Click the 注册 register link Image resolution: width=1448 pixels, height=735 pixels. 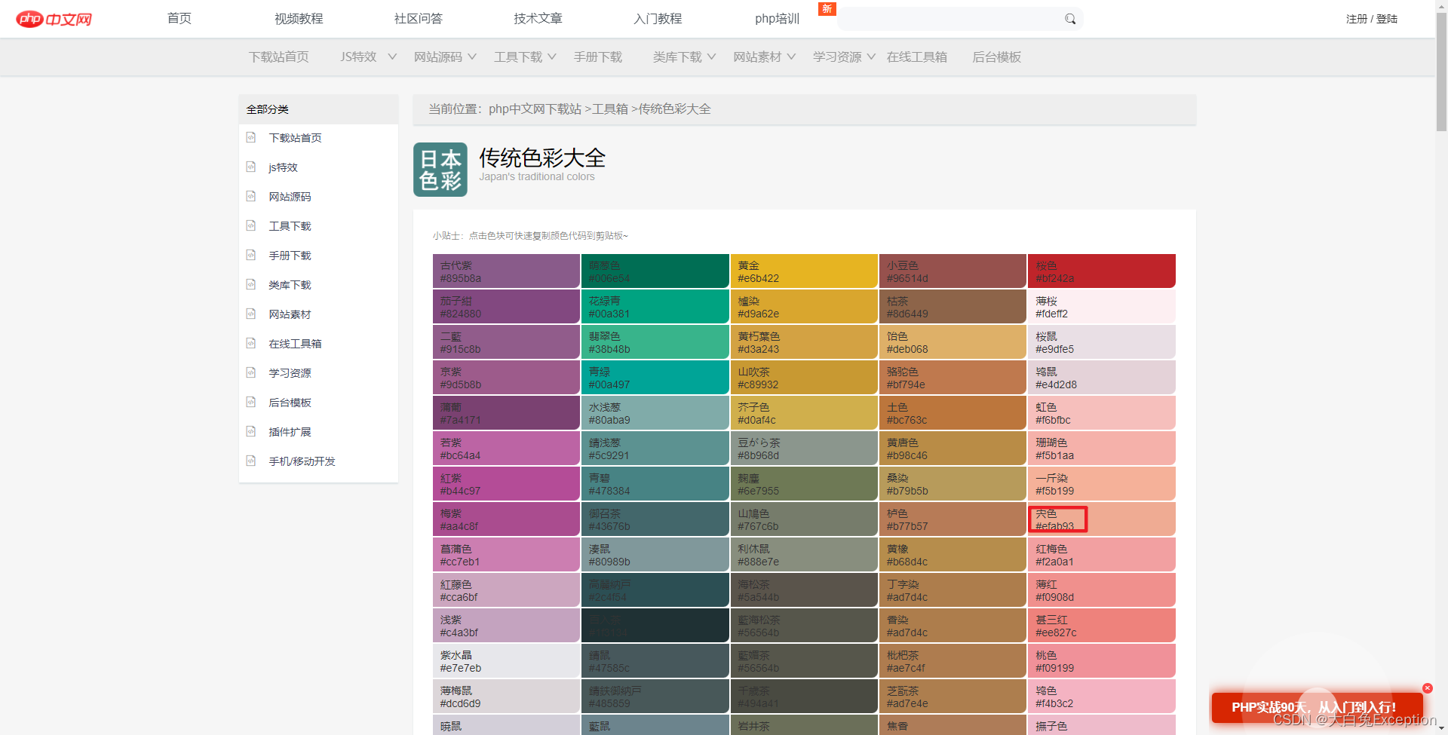point(1356,19)
